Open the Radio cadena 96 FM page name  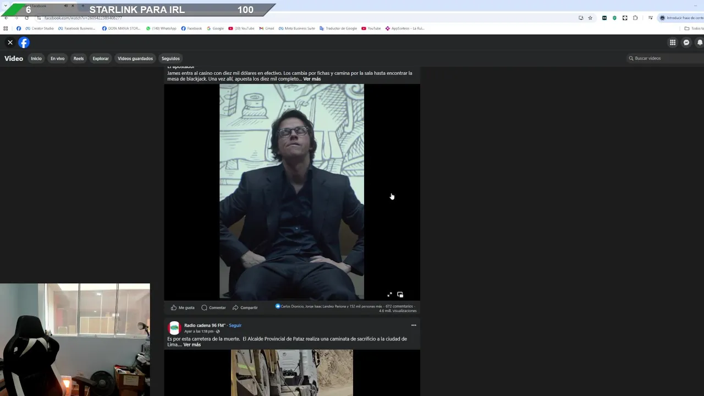coord(205,326)
